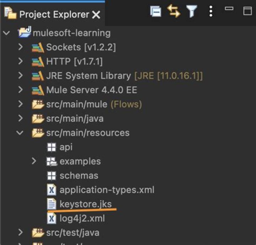
Task: Select the HTTP [v1.7.1] entry
Action: [x=74, y=62]
